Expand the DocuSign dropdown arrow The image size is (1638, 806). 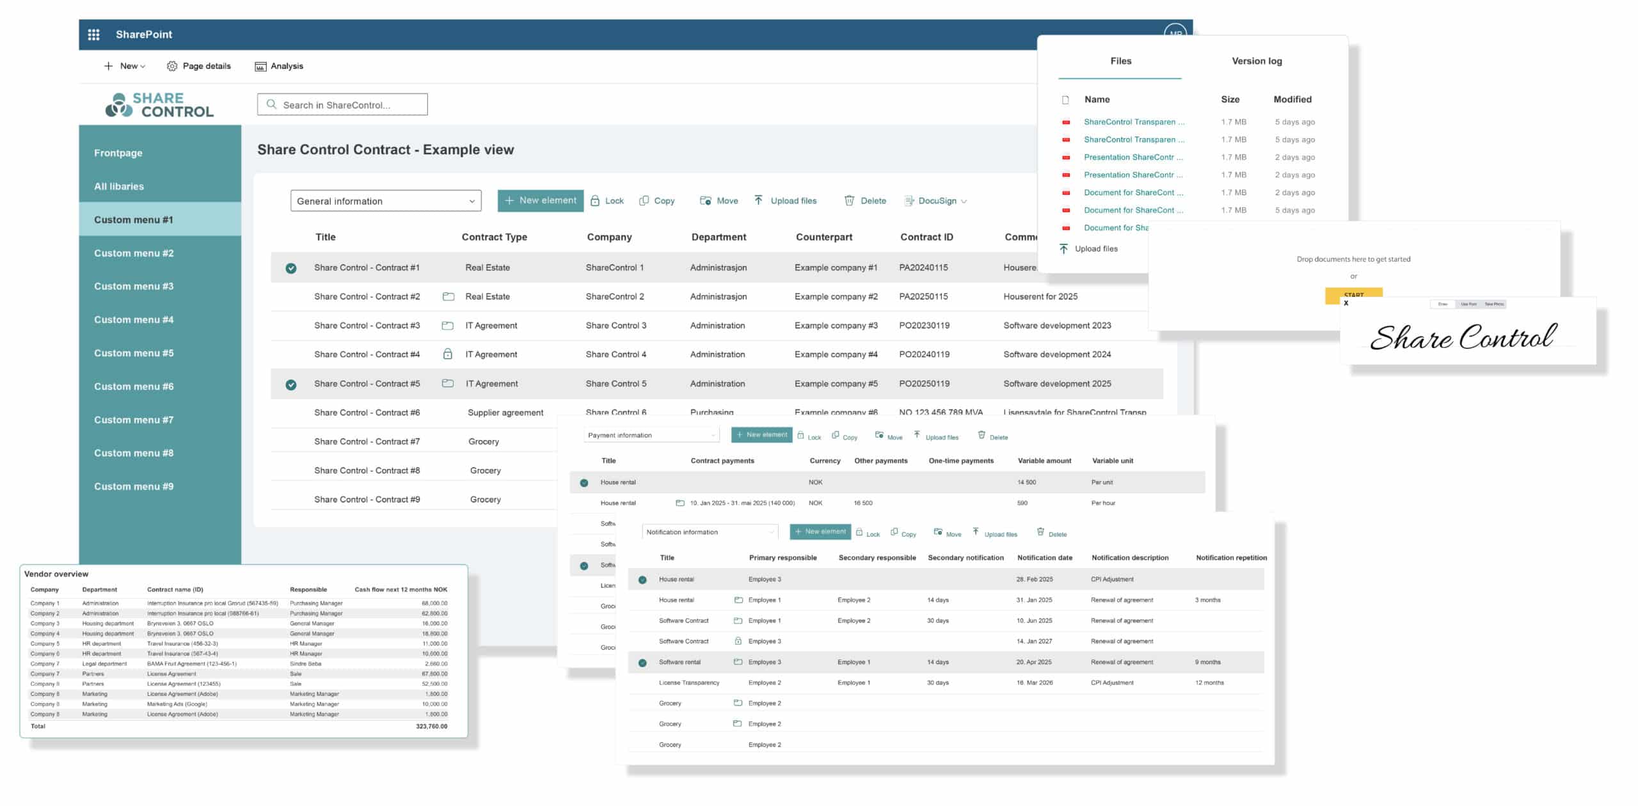(x=964, y=201)
